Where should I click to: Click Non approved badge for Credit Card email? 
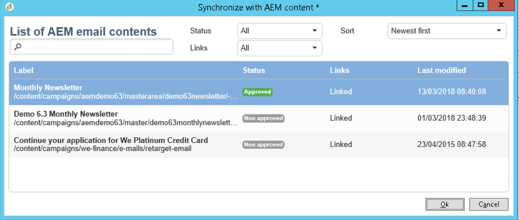(x=263, y=145)
